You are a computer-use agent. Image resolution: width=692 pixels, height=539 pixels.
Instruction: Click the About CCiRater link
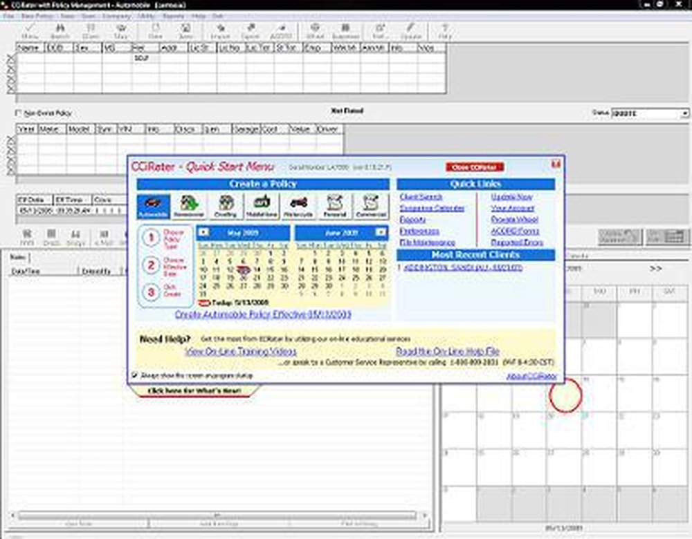click(531, 376)
